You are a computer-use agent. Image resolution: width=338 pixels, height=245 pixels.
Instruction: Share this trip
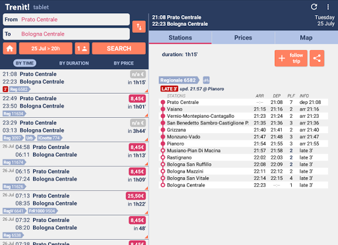[x=317, y=58]
